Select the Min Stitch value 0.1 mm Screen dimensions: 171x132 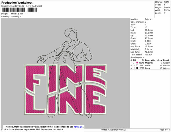tap(148, 49)
